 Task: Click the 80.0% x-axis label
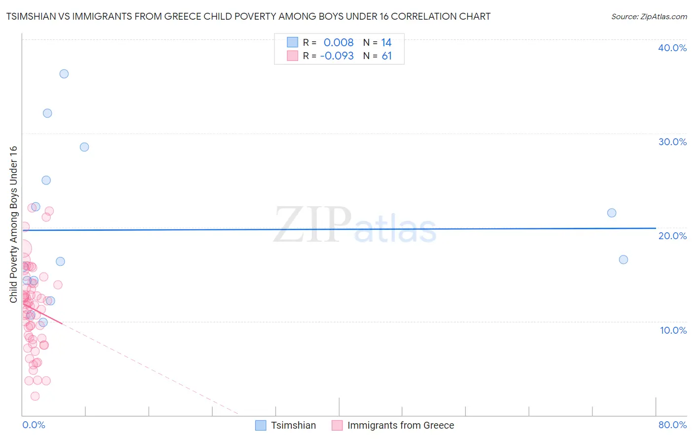(672, 425)
